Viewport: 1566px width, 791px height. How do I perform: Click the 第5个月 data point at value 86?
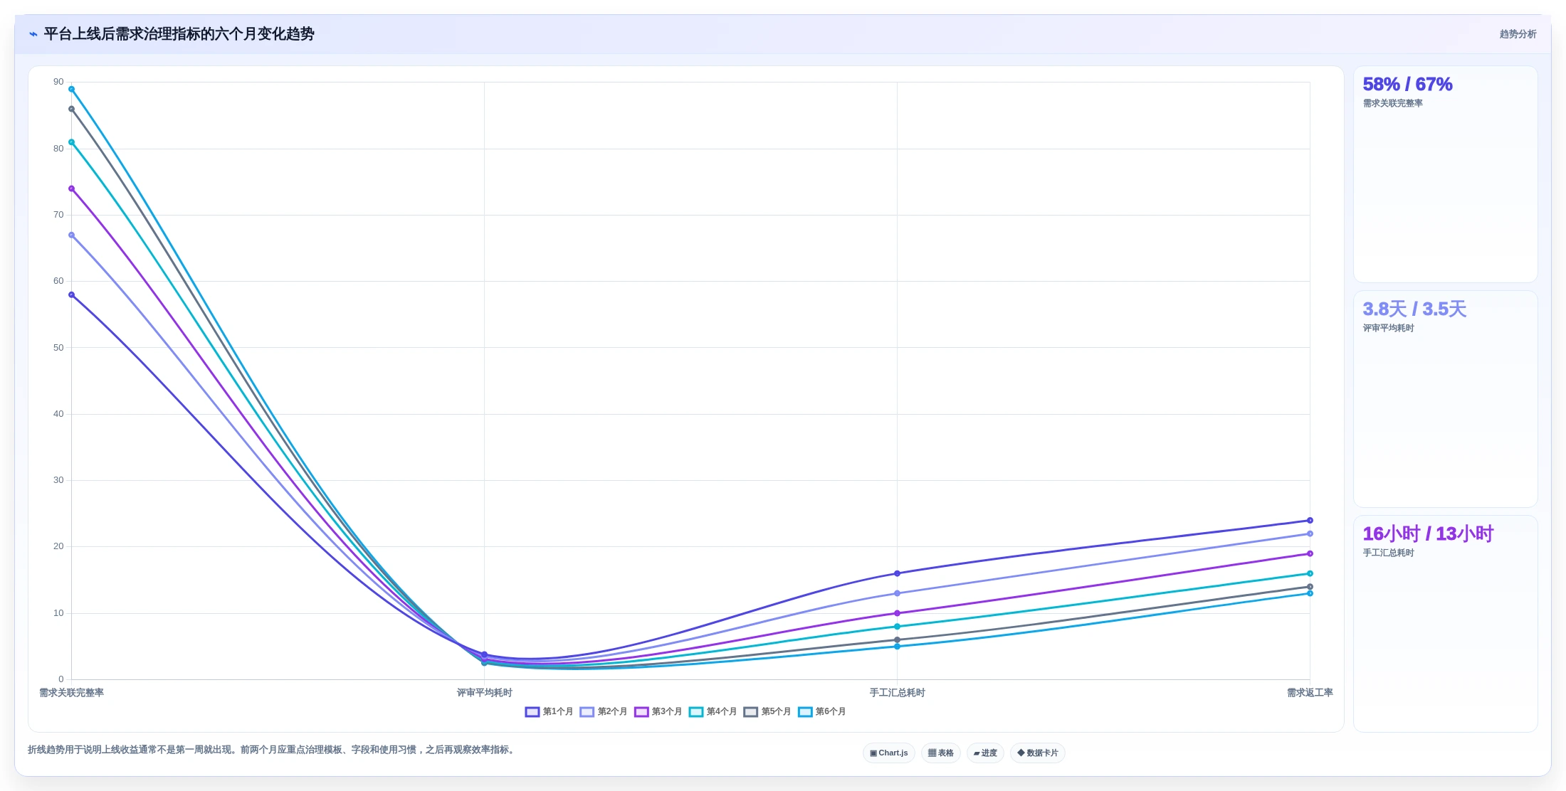pos(71,109)
